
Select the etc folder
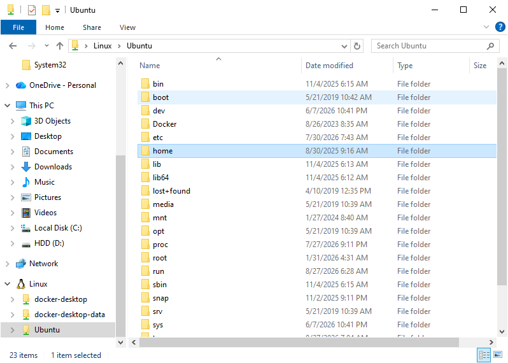(158, 138)
